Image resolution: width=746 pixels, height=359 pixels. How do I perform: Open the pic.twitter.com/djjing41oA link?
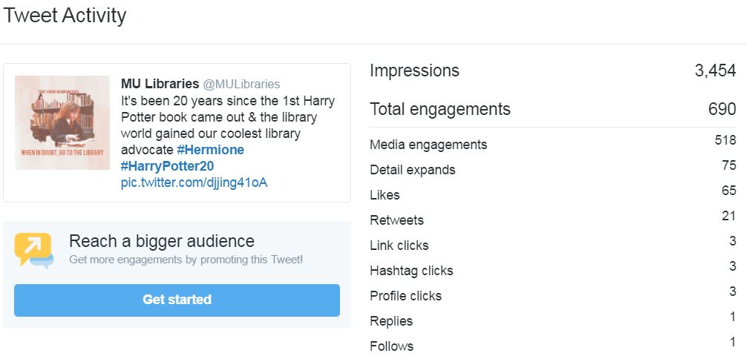click(194, 182)
